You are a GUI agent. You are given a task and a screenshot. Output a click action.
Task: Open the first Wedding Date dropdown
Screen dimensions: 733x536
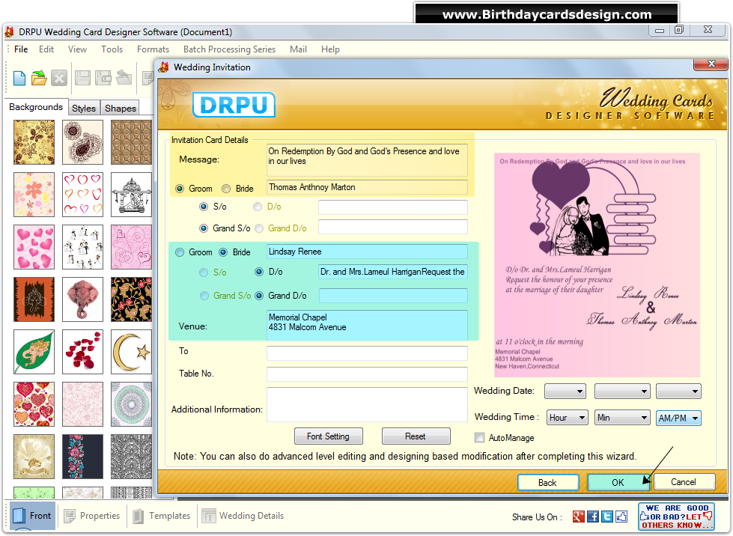click(565, 391)
